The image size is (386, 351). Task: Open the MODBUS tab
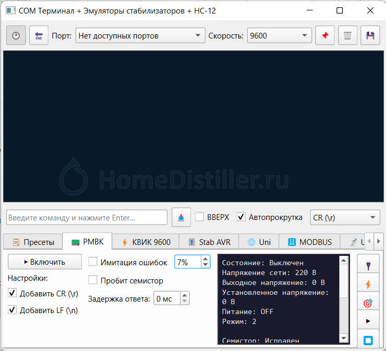[310, 242]
